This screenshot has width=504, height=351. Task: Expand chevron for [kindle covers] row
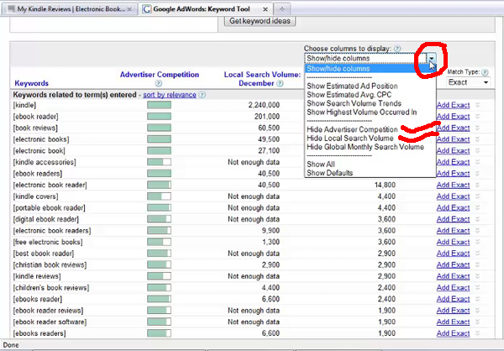pyautogui.click(x=478, y=196)
